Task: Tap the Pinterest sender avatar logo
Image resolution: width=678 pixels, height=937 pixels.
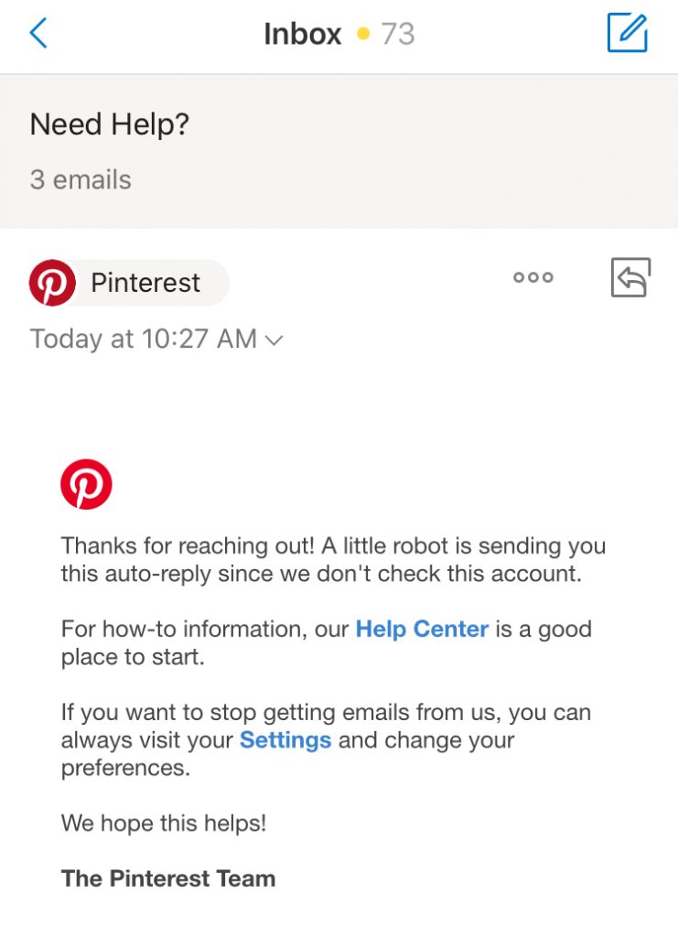Action: [52, 283]
